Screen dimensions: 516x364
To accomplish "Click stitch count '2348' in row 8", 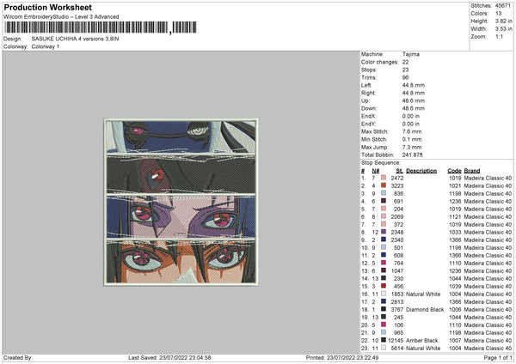I will [x=396, y=232].
